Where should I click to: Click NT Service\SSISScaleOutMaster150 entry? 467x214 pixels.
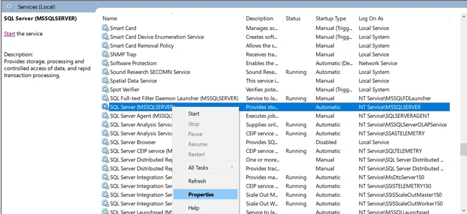coord(401,195)
